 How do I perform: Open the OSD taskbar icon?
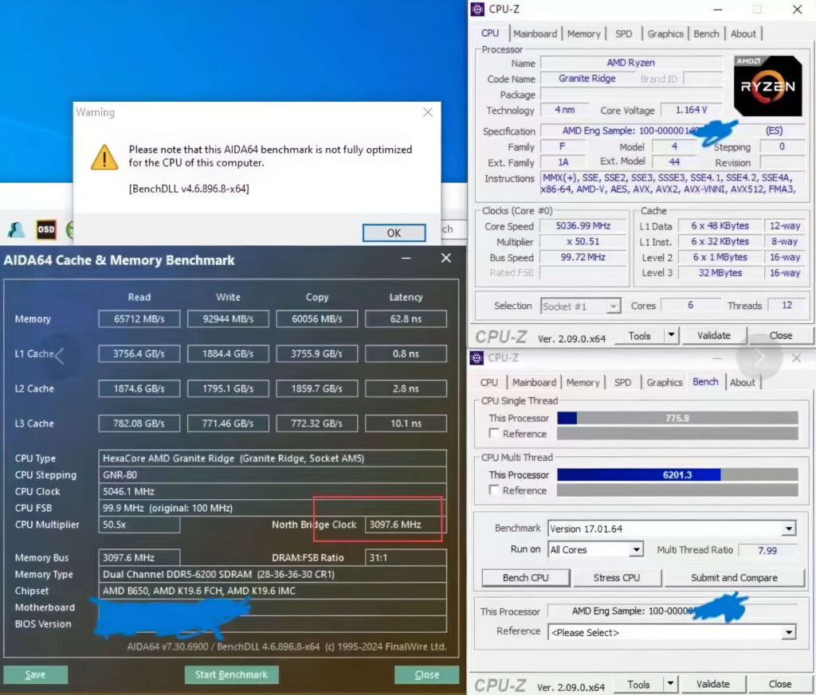tap(45, 229)
